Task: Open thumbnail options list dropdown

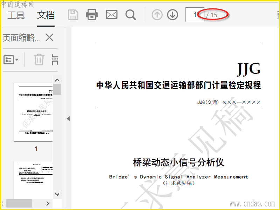Action: (11, 59)
